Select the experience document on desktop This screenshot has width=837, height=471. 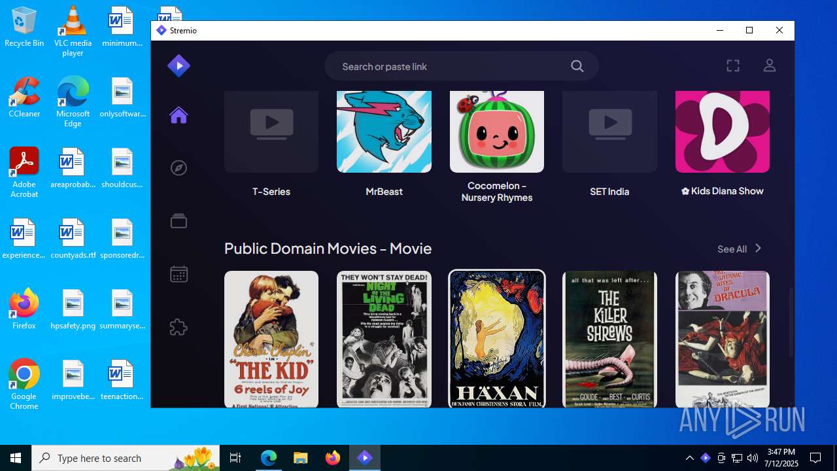tap(24, 239)
